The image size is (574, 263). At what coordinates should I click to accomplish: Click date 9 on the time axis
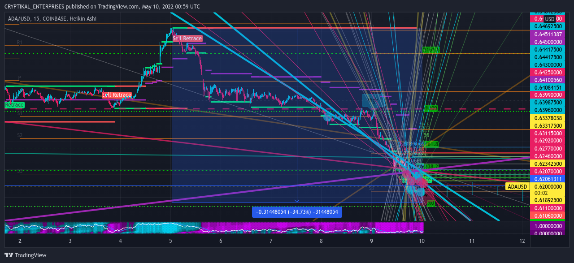(x=372, y=241)
